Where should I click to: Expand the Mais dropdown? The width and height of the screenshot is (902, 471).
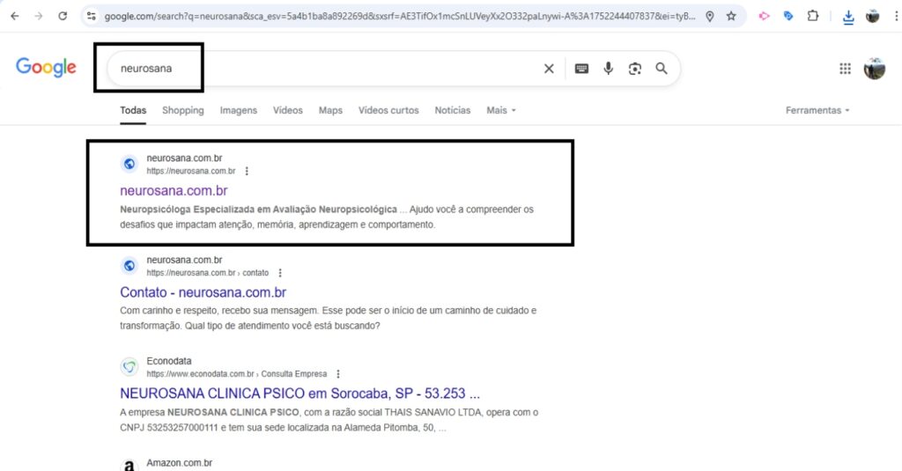[501, 110]
